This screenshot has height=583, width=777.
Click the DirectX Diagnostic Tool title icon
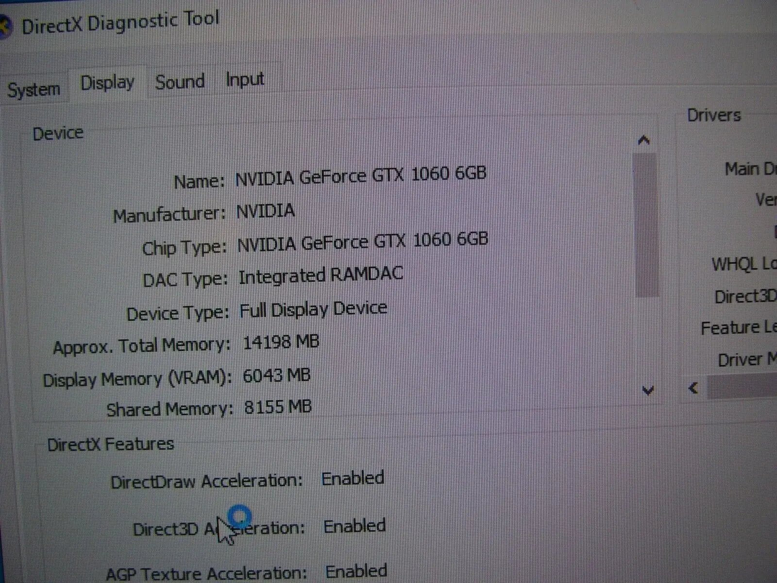(5, 27)
